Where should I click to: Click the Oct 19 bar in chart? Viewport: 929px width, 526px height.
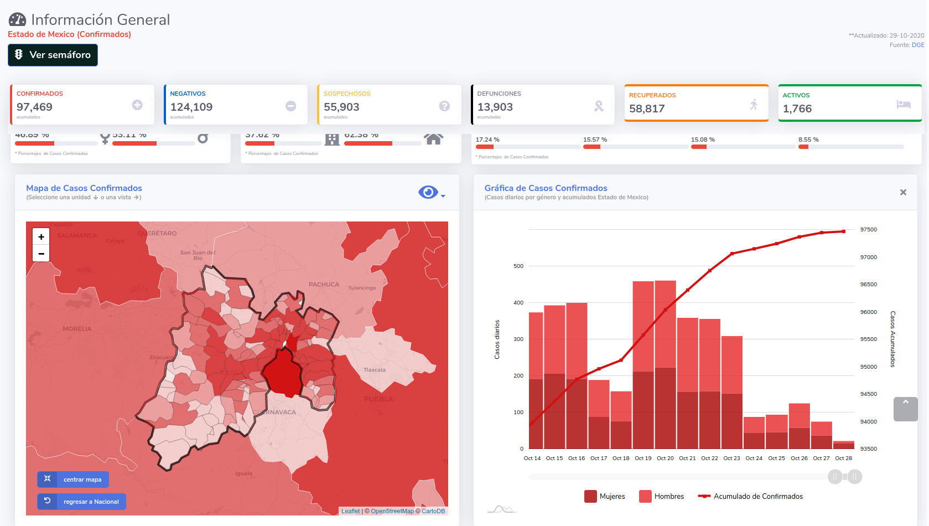(643, 365)
